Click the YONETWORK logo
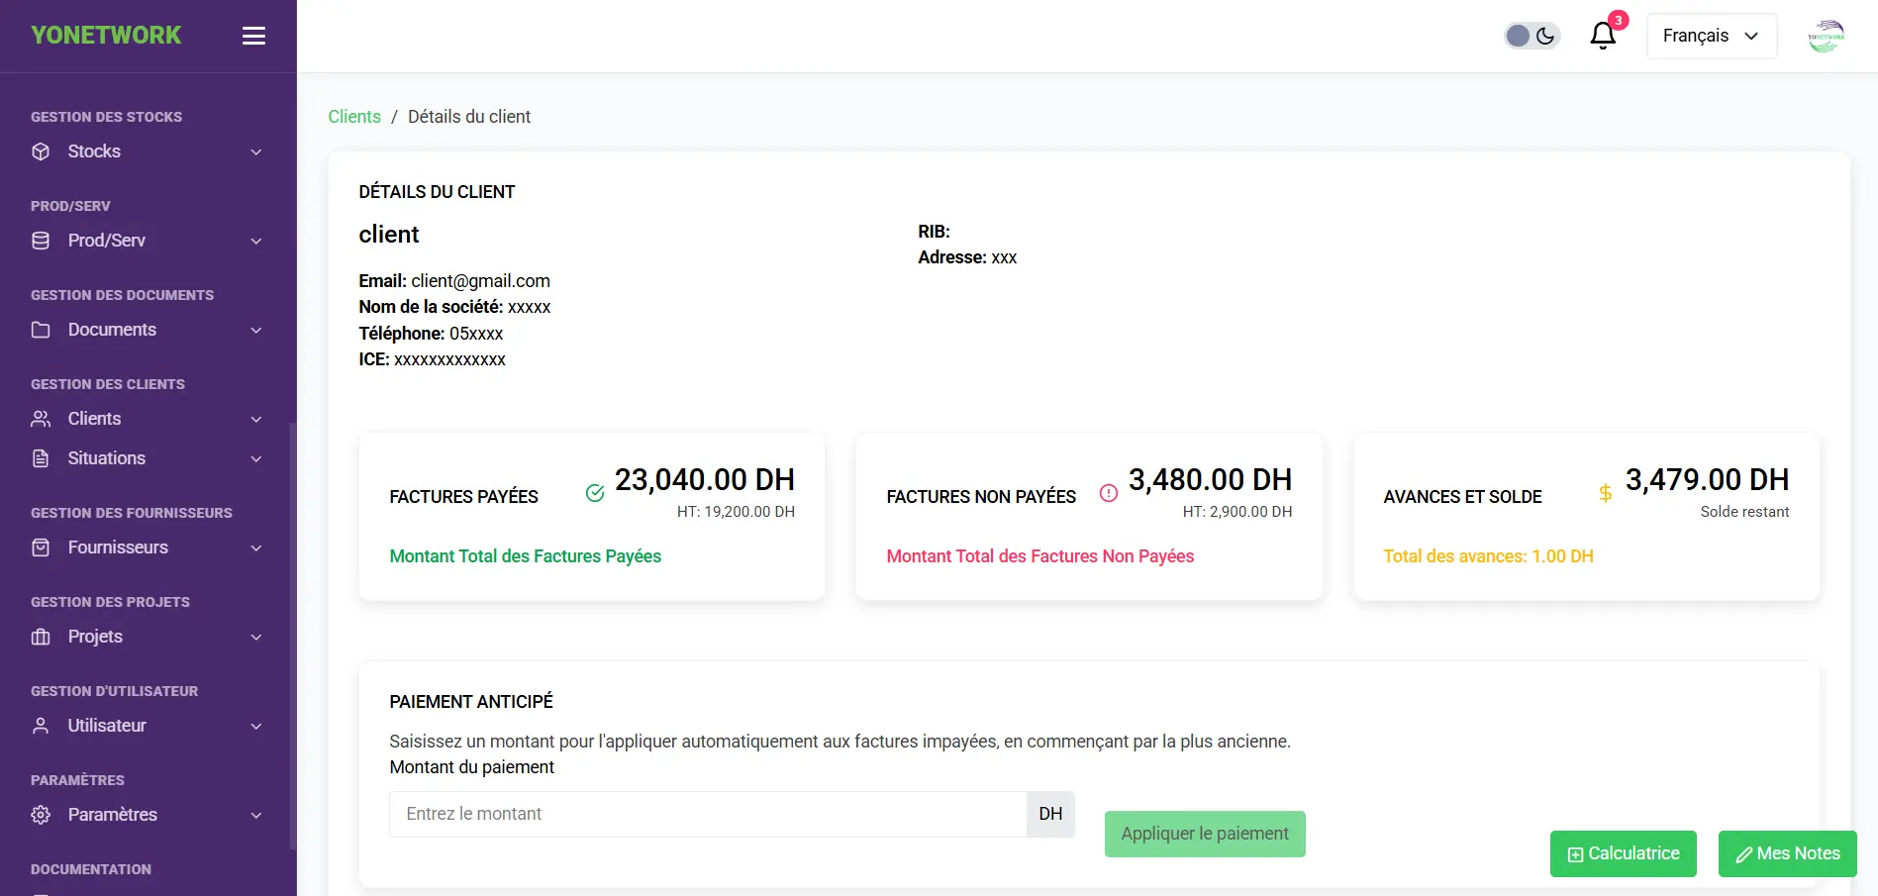This screenshot has height=896, width=1878. [x=106, y=35]
